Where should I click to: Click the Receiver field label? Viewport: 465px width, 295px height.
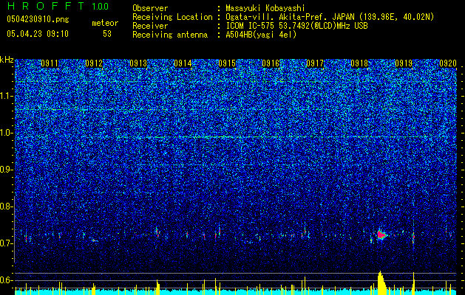pyautogui.click(x=150, y=26)
